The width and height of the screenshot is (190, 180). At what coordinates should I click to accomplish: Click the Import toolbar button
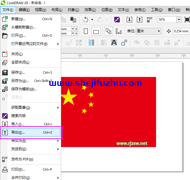click(x=129, y=20)
